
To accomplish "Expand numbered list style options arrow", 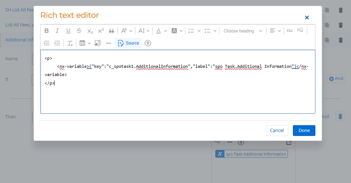I will tap(199, 31).
